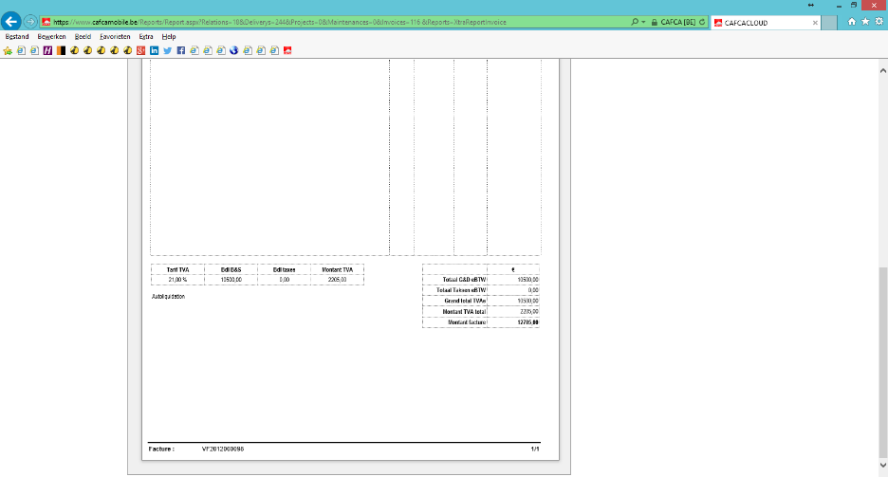Click the 'Tarif TVA' column header
The width and height of the screenshot is (888, 477).
(177, 270)
